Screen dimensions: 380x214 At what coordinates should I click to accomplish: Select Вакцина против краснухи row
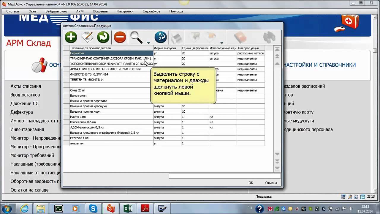[x=164, y=106]
